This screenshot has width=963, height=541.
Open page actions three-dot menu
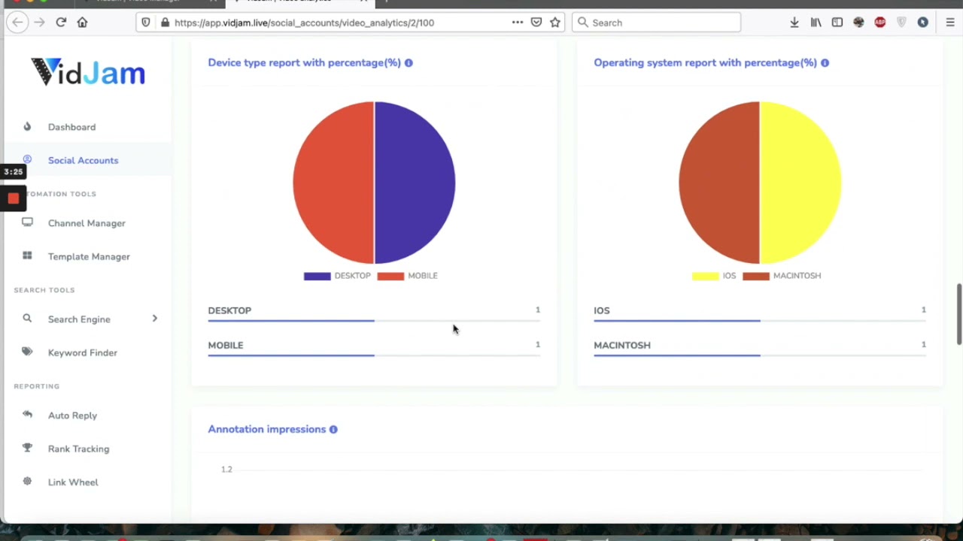(518, 23)
